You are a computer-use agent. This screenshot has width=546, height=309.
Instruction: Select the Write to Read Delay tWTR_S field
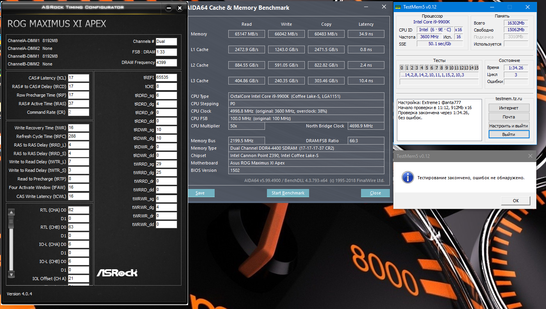[x=78, y=170]
